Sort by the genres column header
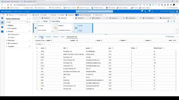This screenshot has width=179, height=100. (x=88, y=48)
